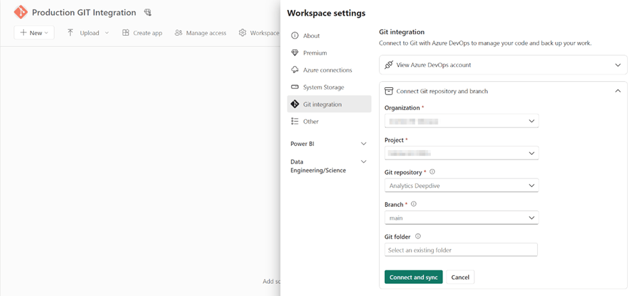Click the Git folder input field
Viewport: 636px width, 296px height.
[x=461, y=250]
